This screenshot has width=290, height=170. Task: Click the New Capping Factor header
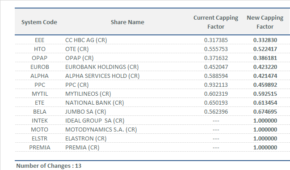pyautogui.click(x=265, y=22)
